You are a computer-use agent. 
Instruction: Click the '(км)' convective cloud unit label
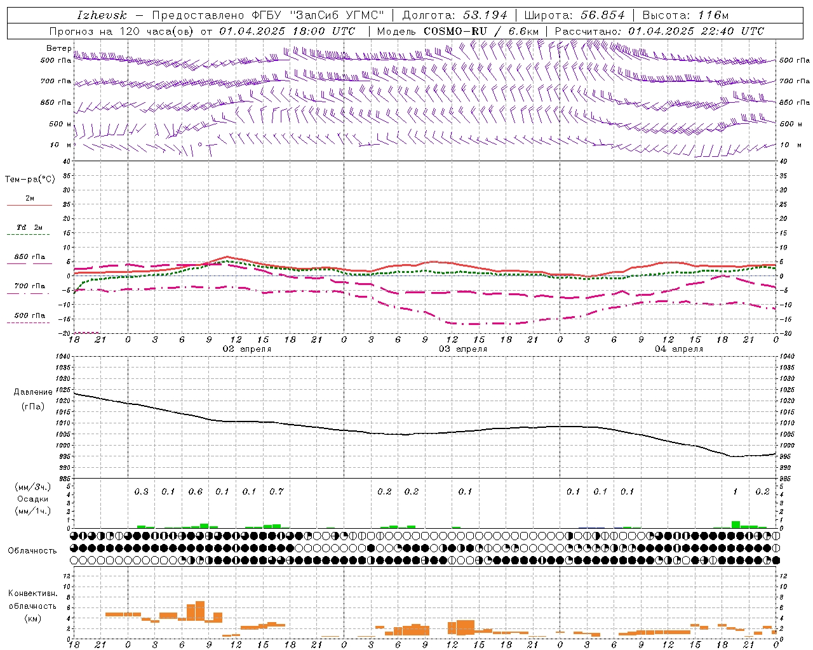tap(32, 618)
